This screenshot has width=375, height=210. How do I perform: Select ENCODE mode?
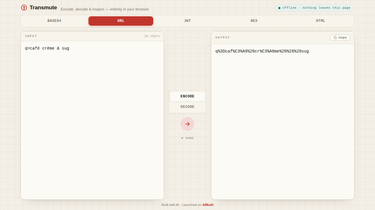pyautogui.click(x=187, y=97)
